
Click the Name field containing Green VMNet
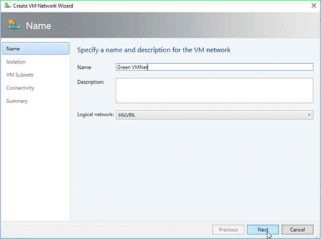tap(214, 67)
